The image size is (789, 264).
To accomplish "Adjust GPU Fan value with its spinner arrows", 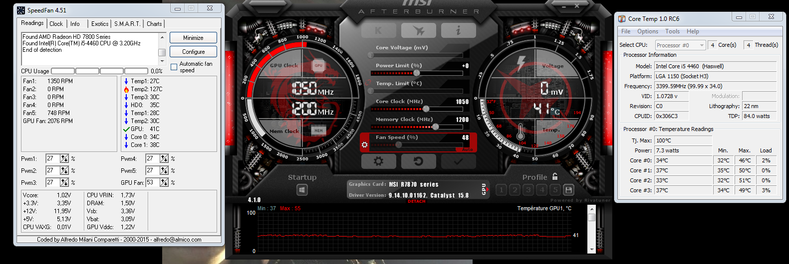I will [164, 182].
